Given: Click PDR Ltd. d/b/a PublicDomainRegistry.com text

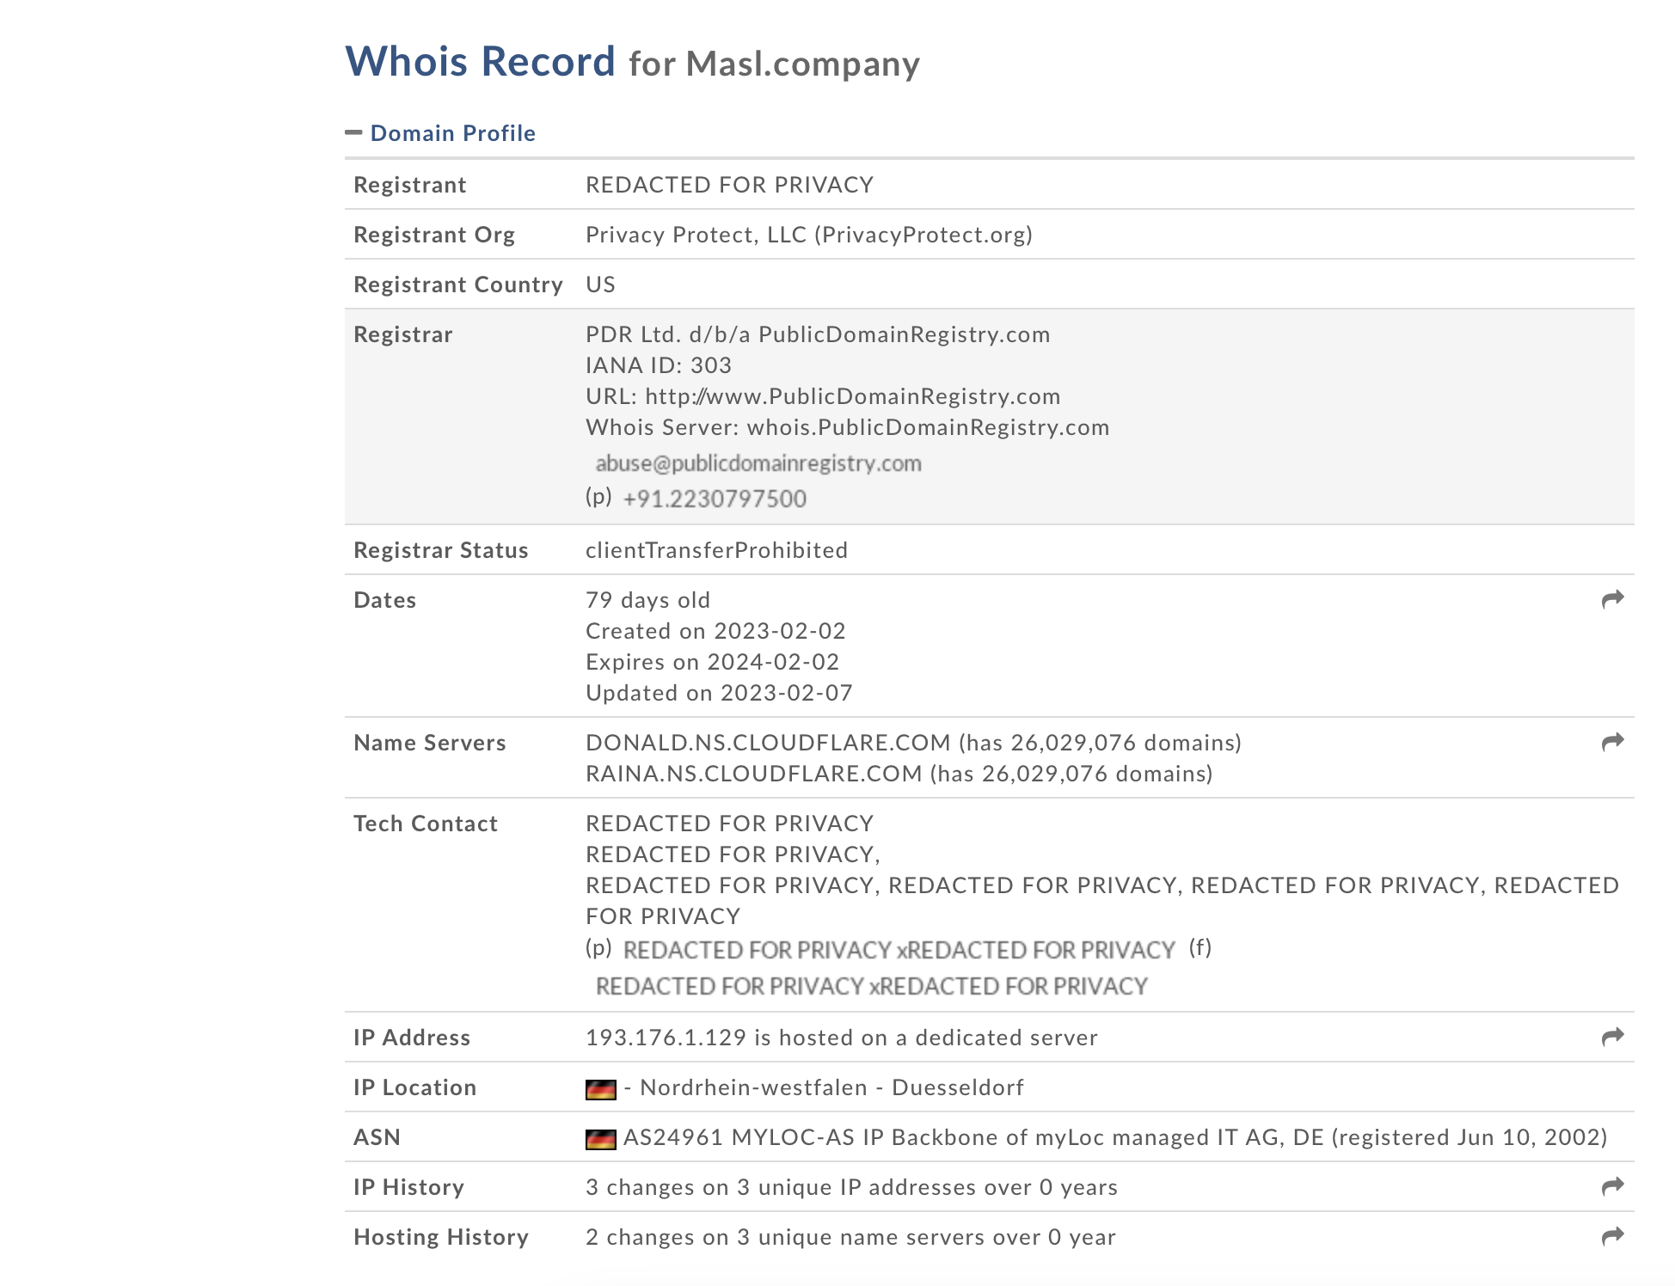Looking at the screenshot, I should (818, 334).
